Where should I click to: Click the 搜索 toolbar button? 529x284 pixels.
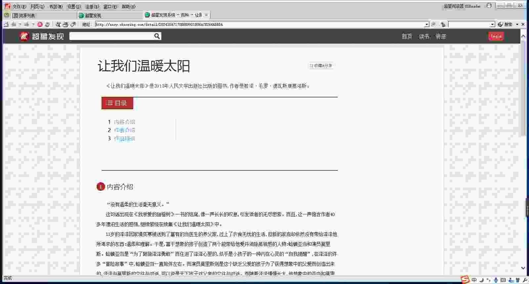505,24
